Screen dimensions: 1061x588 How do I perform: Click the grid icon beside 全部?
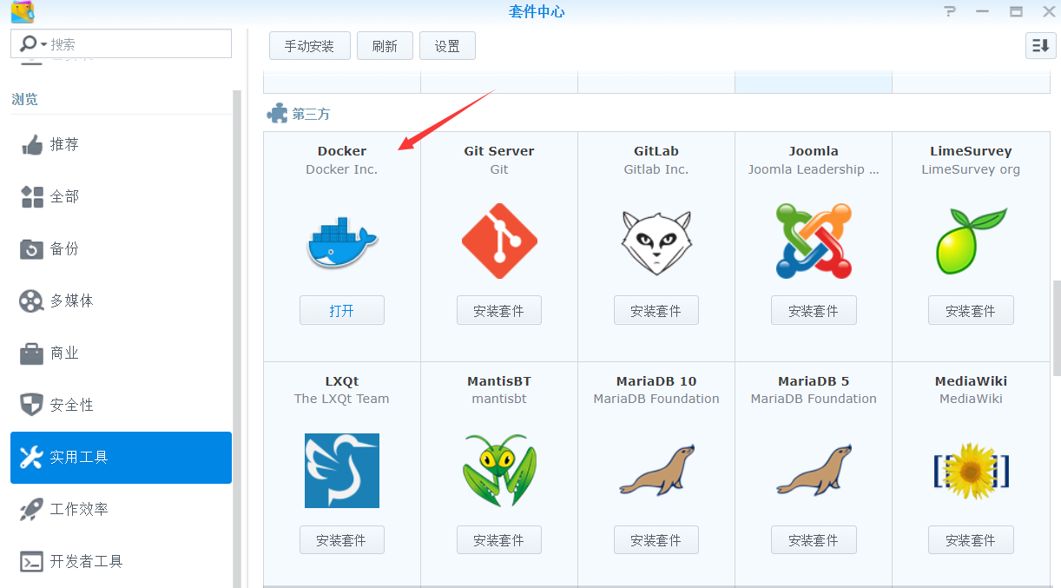[31, 196]
